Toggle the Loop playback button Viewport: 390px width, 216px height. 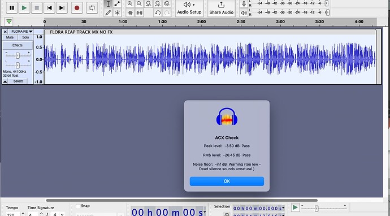tap(92, 8)
